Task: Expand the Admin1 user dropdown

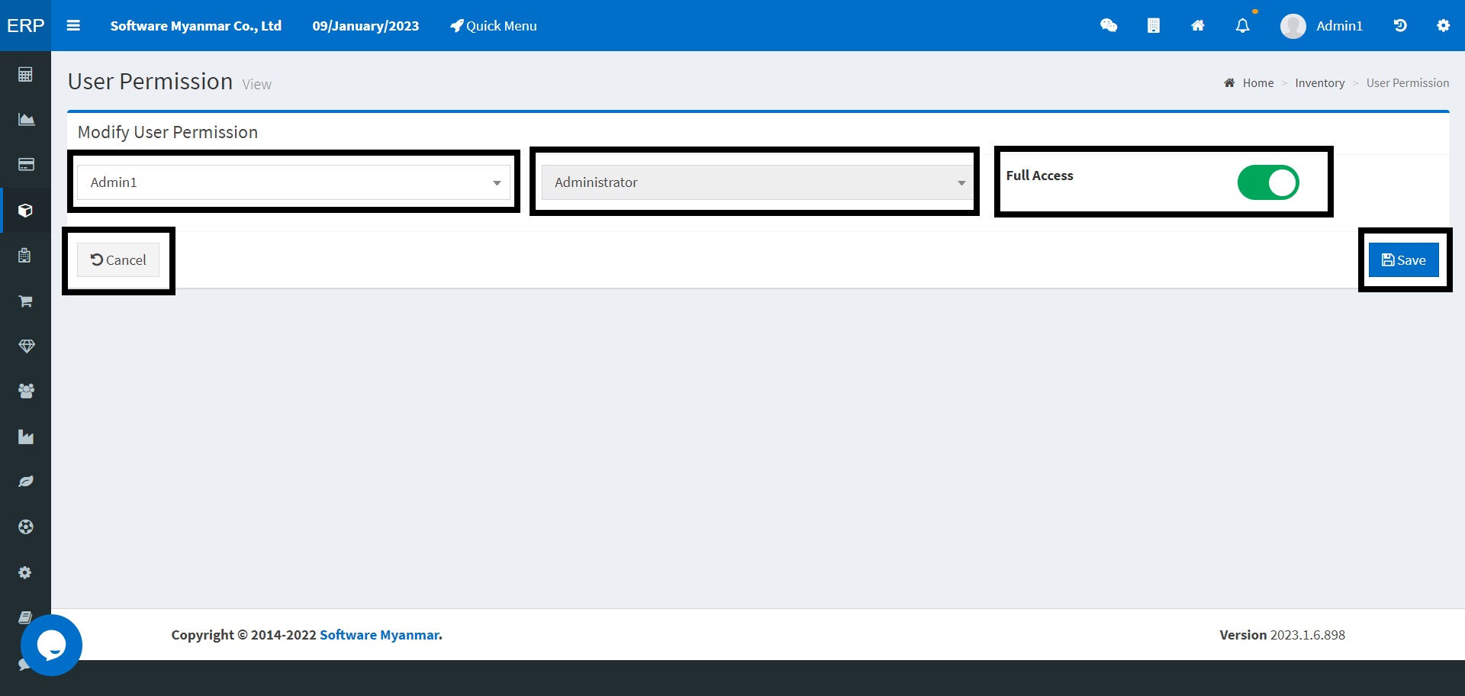Action: click(294, 182)
